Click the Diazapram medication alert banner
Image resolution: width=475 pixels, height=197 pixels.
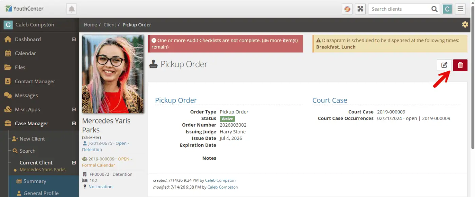[390, 44]
